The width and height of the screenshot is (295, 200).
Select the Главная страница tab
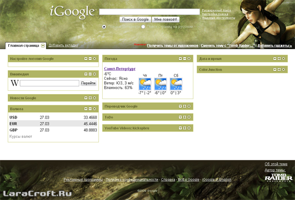[24, 46]
